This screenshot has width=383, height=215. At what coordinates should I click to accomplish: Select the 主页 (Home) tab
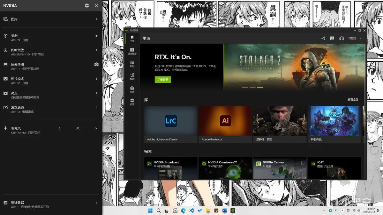pos(132,38)
